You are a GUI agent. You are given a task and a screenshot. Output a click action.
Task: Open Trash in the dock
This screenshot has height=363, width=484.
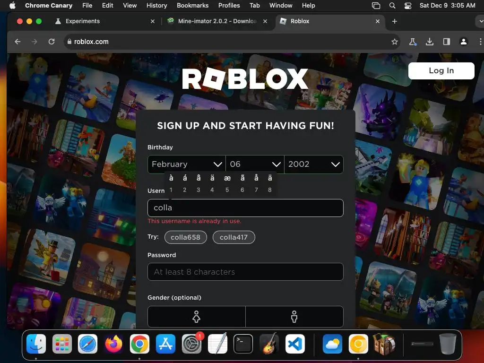(x=448, y=344)
